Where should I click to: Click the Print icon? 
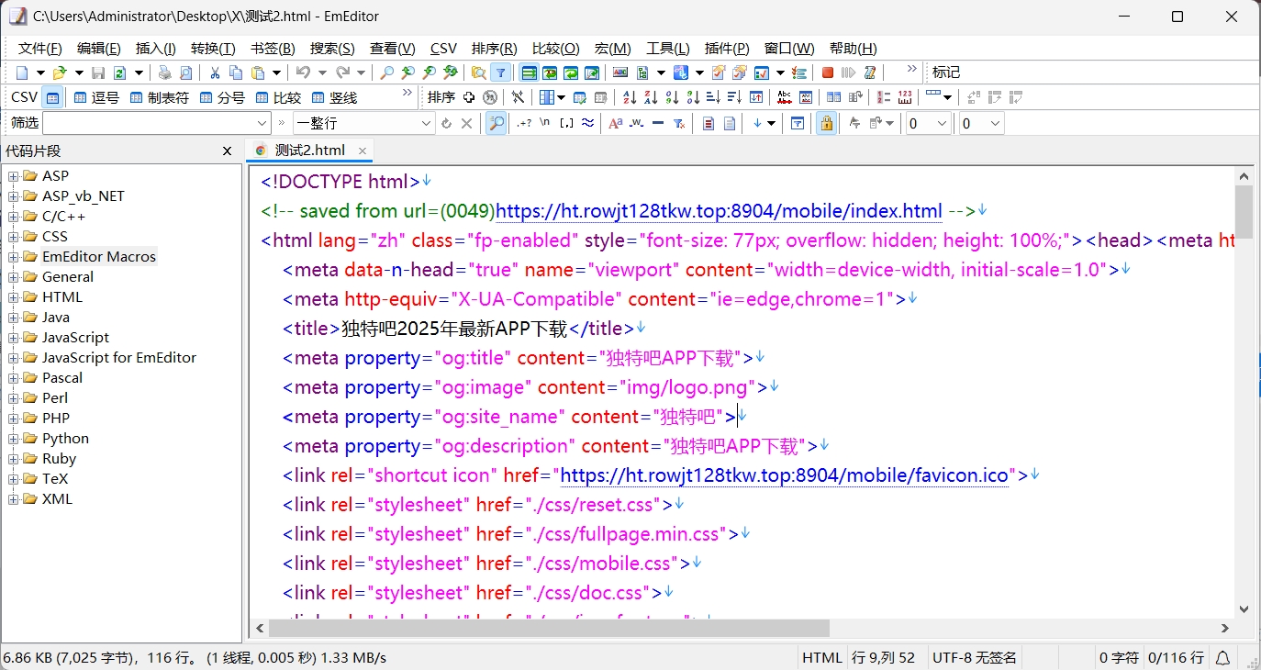pos(164,73)
